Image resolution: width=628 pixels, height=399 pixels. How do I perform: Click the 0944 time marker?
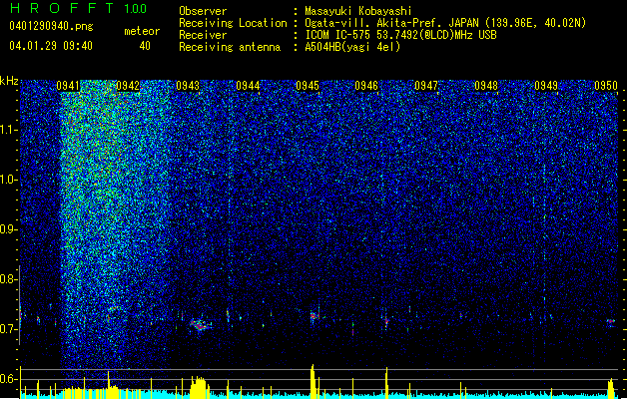pos(248,86)
